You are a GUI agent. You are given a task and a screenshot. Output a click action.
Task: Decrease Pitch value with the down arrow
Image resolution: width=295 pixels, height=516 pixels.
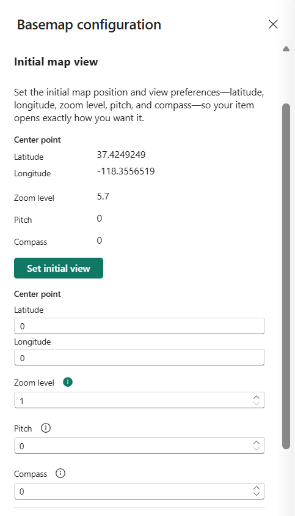257,449
